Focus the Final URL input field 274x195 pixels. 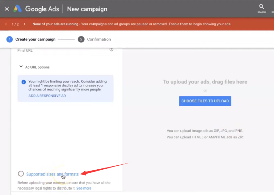tap(62, 50)
